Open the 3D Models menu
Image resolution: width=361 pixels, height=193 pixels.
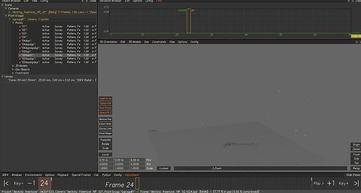click(x=134, y=42)
